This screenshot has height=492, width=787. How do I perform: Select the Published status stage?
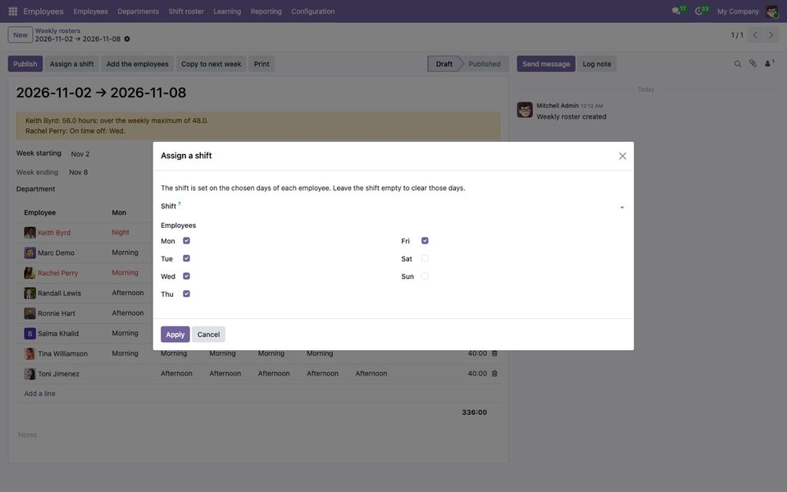coord(484,64)
